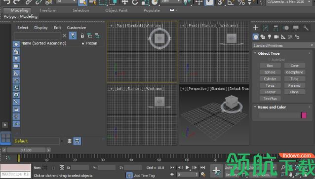Collapse the Object Type rollout
Viewport: 315px width, 179px height.
[x=269, y=53]
